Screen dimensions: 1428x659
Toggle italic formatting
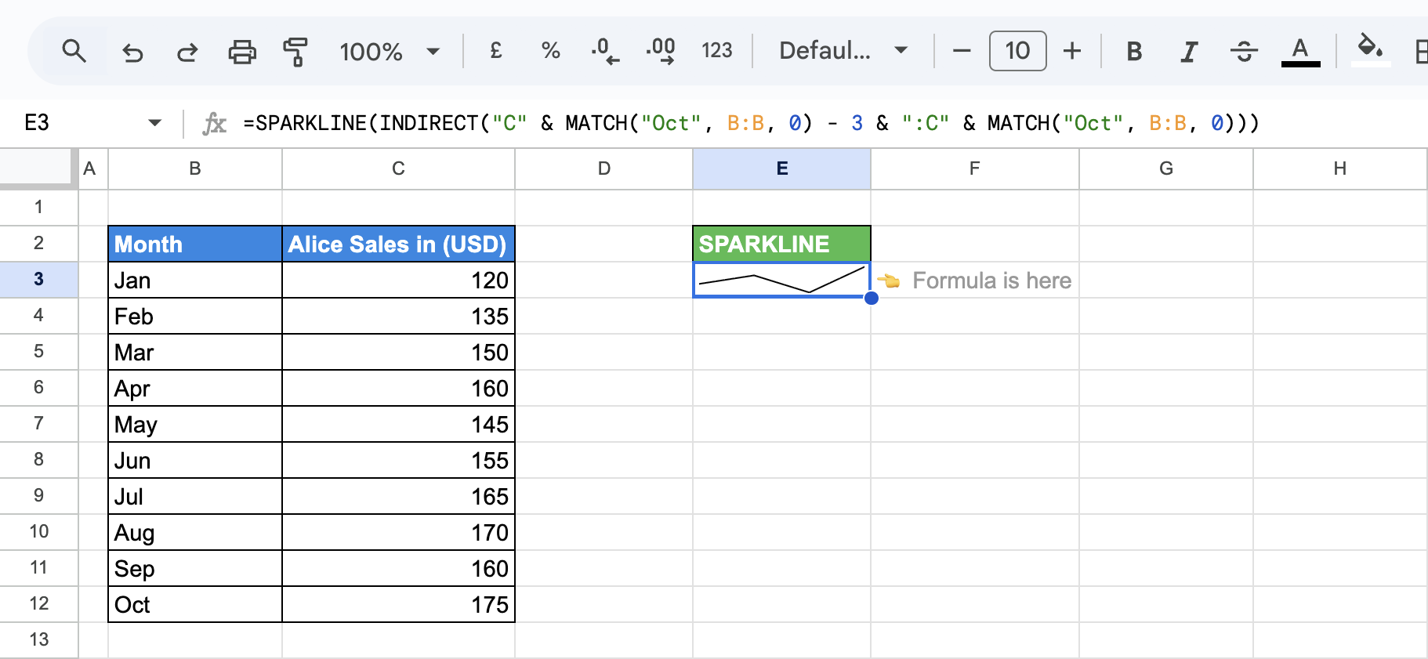[1189, 52]
